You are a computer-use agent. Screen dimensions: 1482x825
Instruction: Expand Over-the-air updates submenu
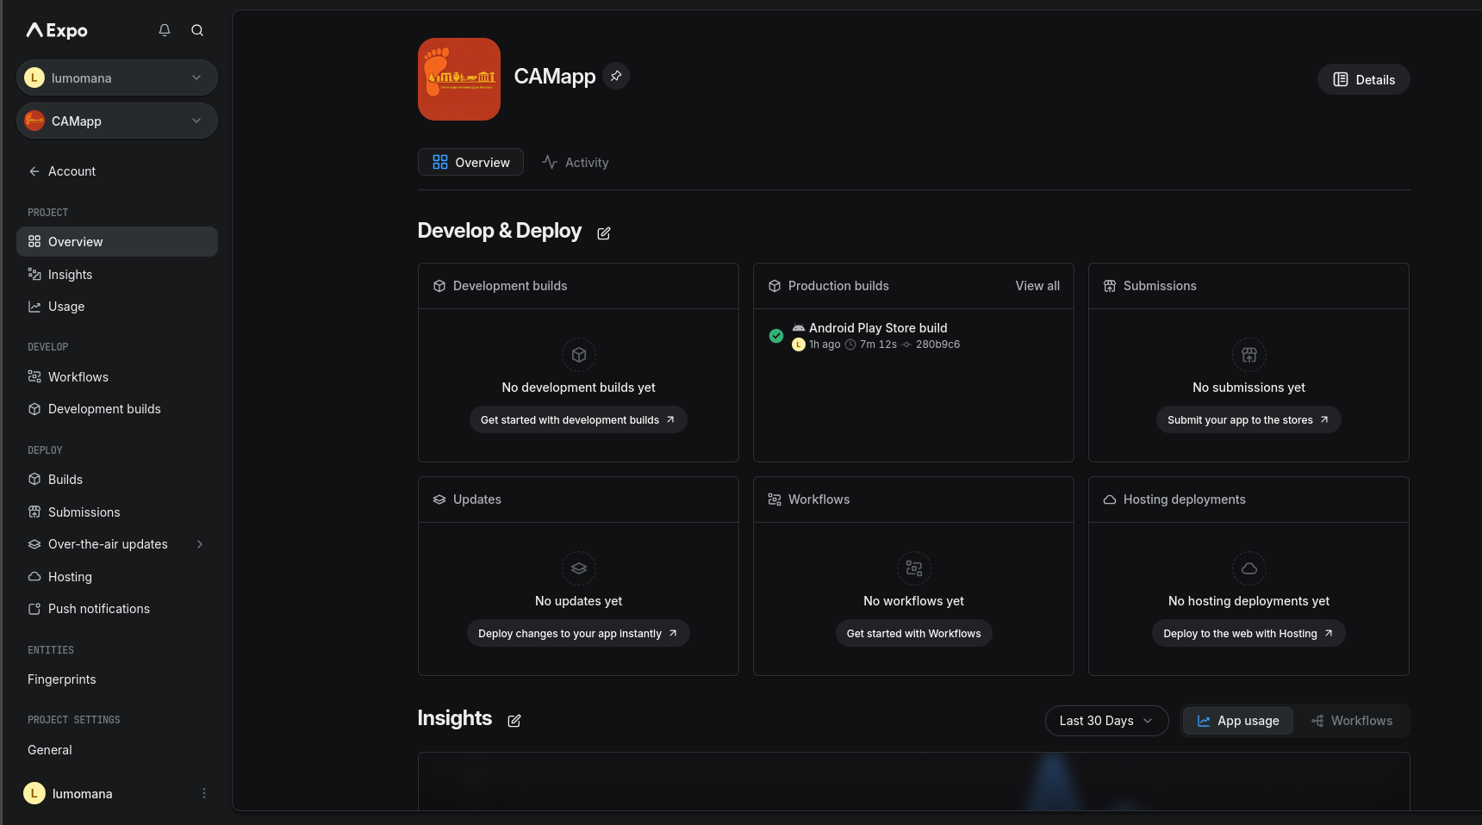pos(200,544)
